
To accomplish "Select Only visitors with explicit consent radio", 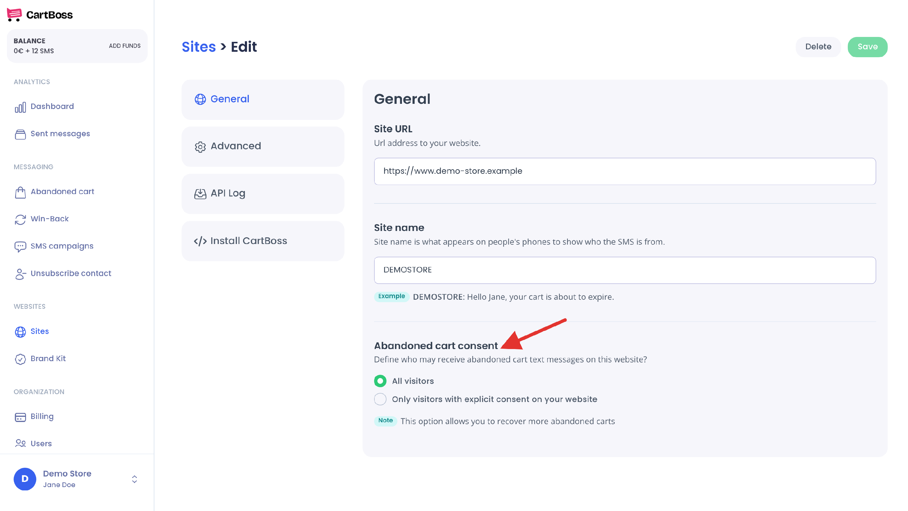I will tap(380, 399).
